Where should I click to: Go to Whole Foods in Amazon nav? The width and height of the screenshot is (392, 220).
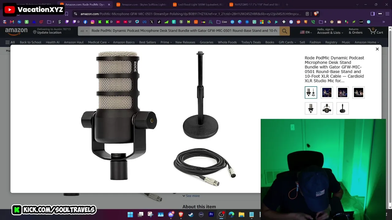(x=227, y=42)
